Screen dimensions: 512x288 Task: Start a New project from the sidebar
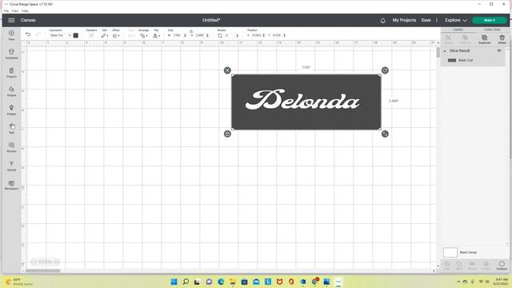pyautogui.click(x=11, y=35)
